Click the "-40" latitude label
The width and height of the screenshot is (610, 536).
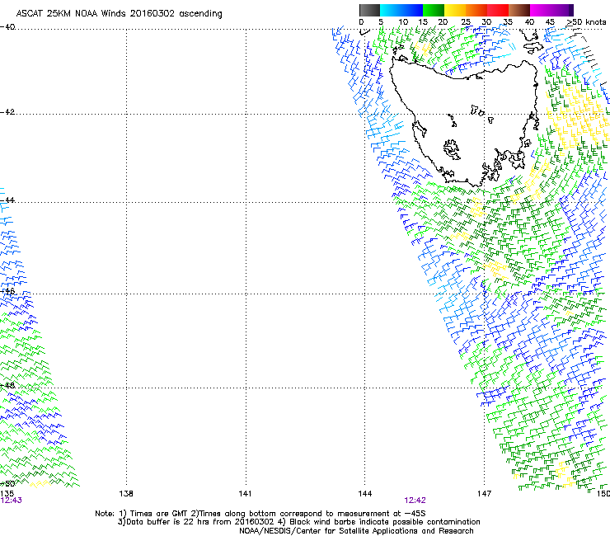pyautogui.click(x=7, y=27)
